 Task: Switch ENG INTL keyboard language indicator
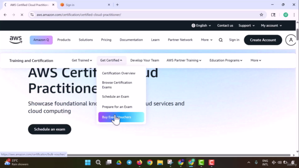[x=265, y=162]
